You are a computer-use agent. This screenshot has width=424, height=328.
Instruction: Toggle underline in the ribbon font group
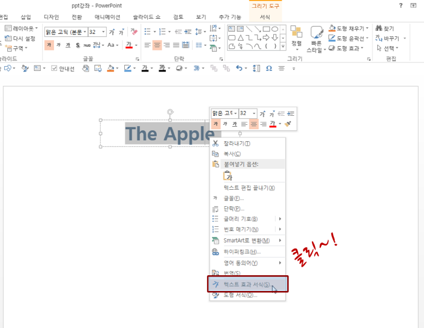[x=68, y=45]
